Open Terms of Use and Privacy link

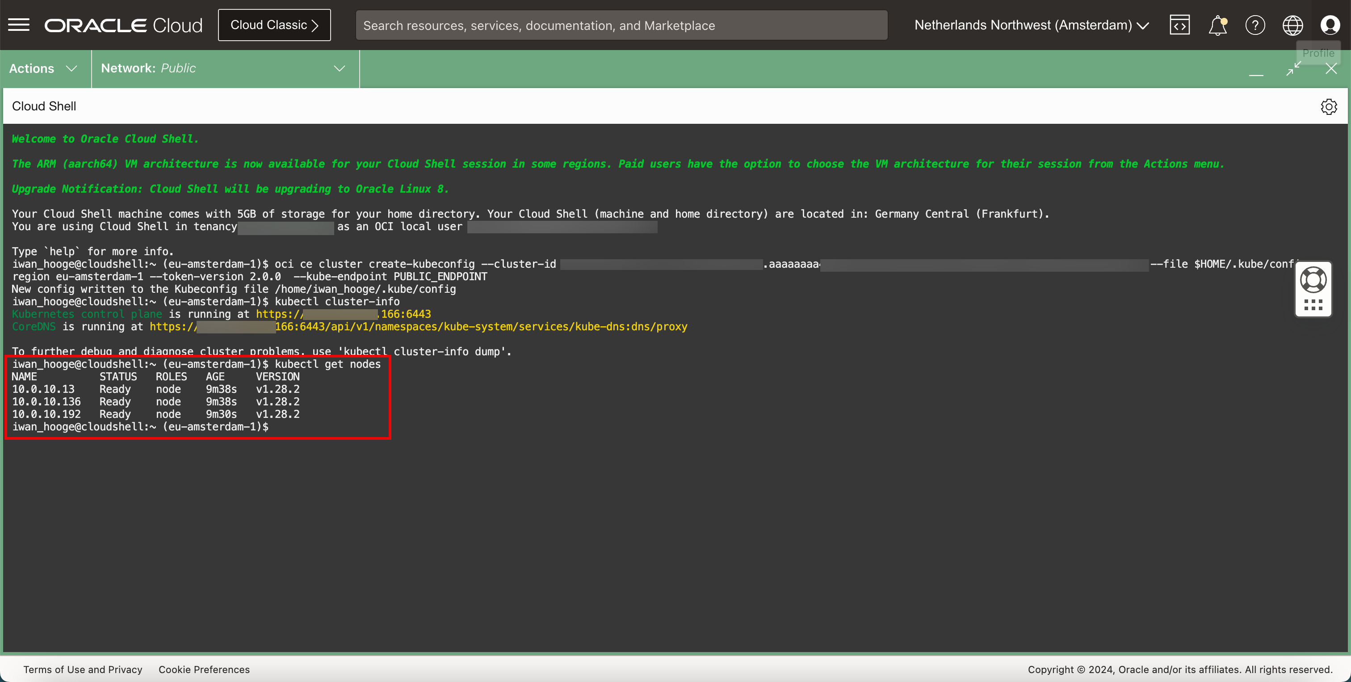coord(83,669)
